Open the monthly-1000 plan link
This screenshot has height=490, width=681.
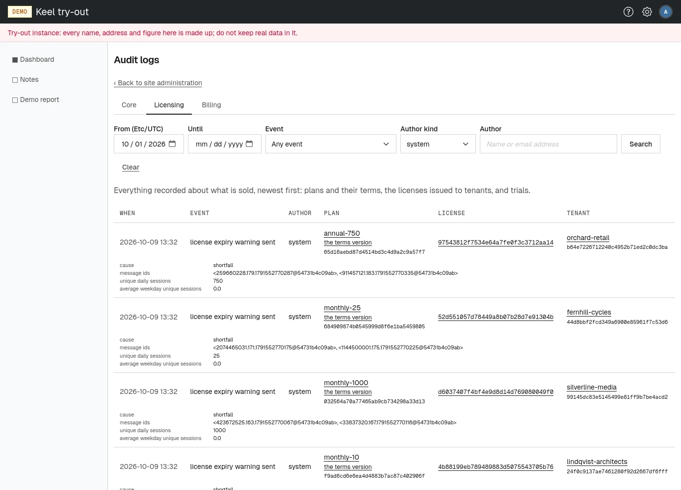coord(346,383)
